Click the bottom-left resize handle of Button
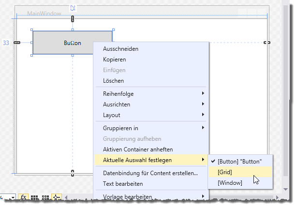297x209 pixels. pos(31,55)
